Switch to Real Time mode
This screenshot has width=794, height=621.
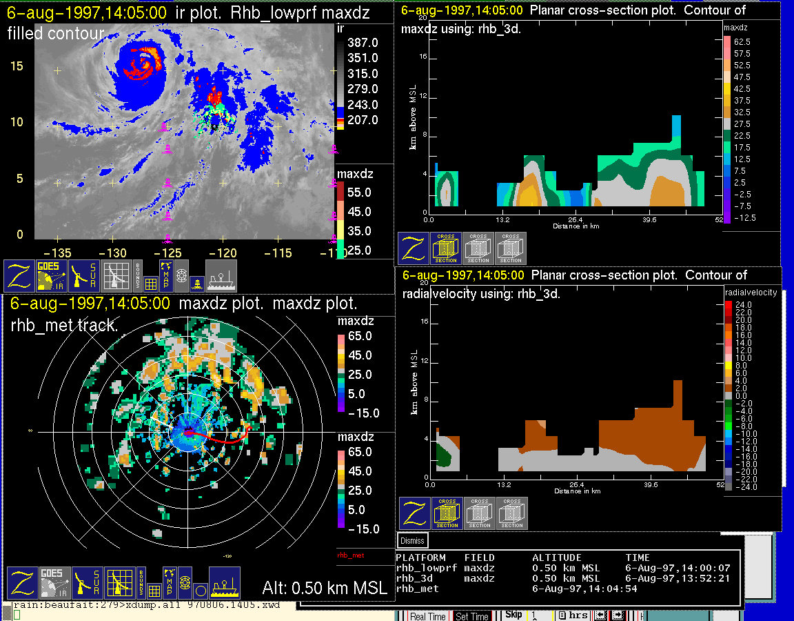pyautogui.click(x=427, y=616)
